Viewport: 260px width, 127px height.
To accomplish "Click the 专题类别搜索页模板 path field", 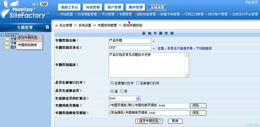I will tap(149, 113).
